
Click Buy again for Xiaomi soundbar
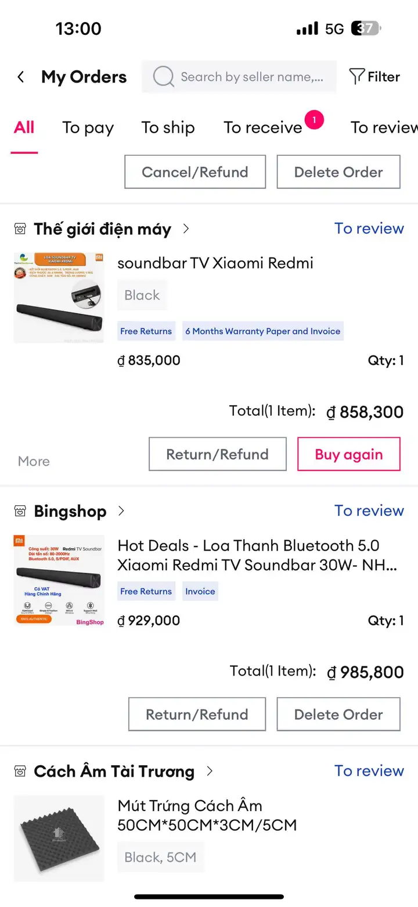349,454
